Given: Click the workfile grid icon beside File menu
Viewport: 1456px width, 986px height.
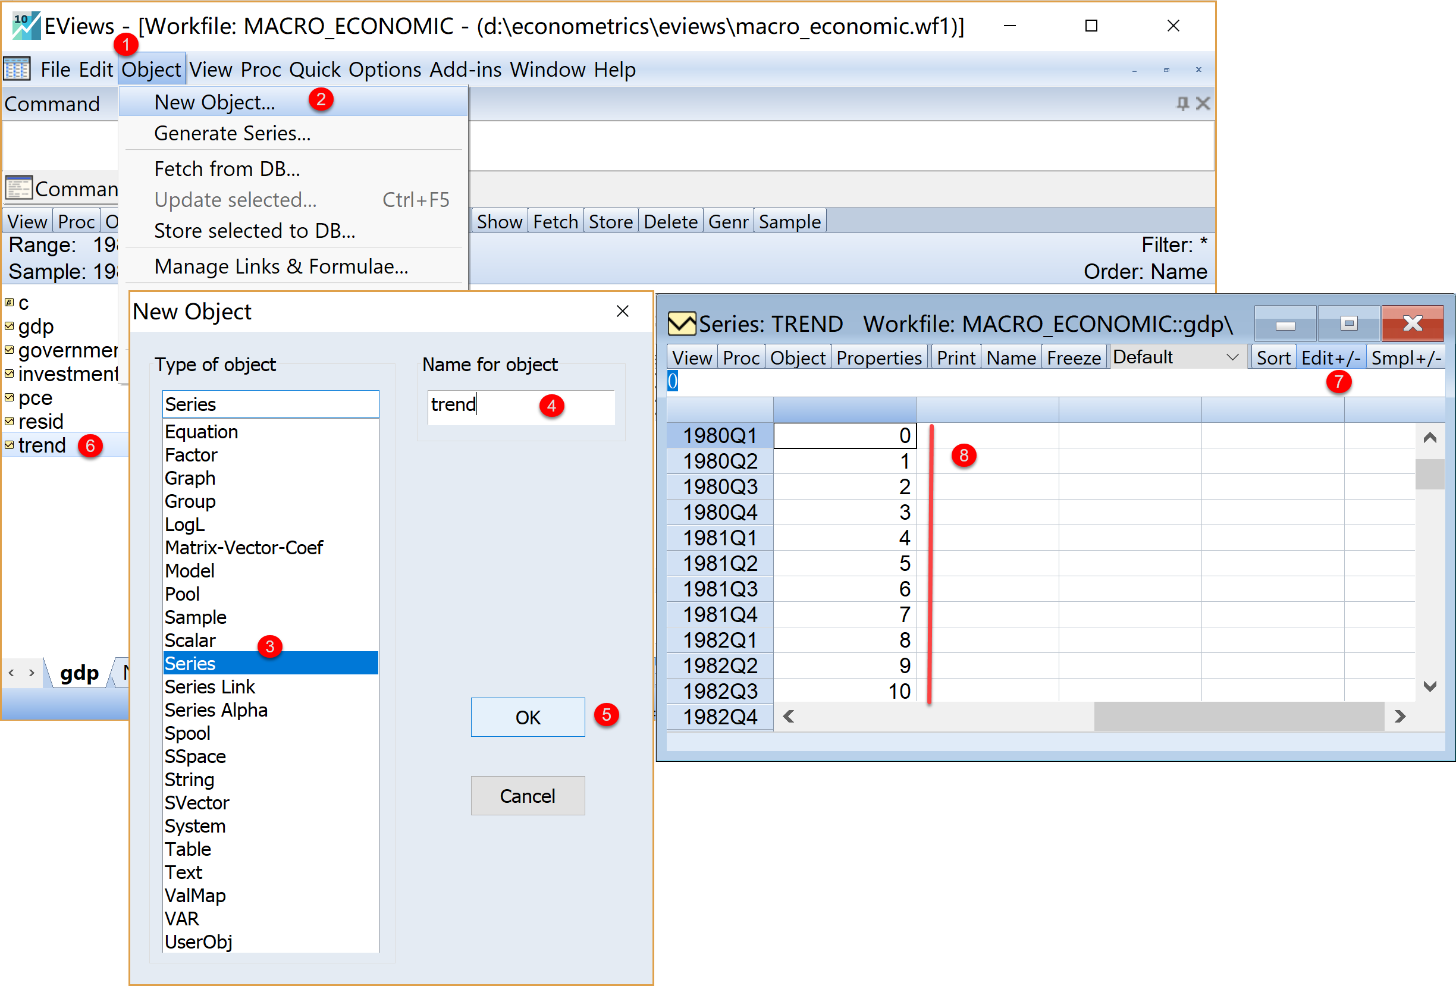Looking at the screenshot, I should [17, 69].
